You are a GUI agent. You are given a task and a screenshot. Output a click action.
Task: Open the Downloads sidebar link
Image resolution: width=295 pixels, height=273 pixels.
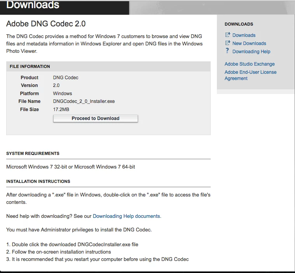(244, 35)
